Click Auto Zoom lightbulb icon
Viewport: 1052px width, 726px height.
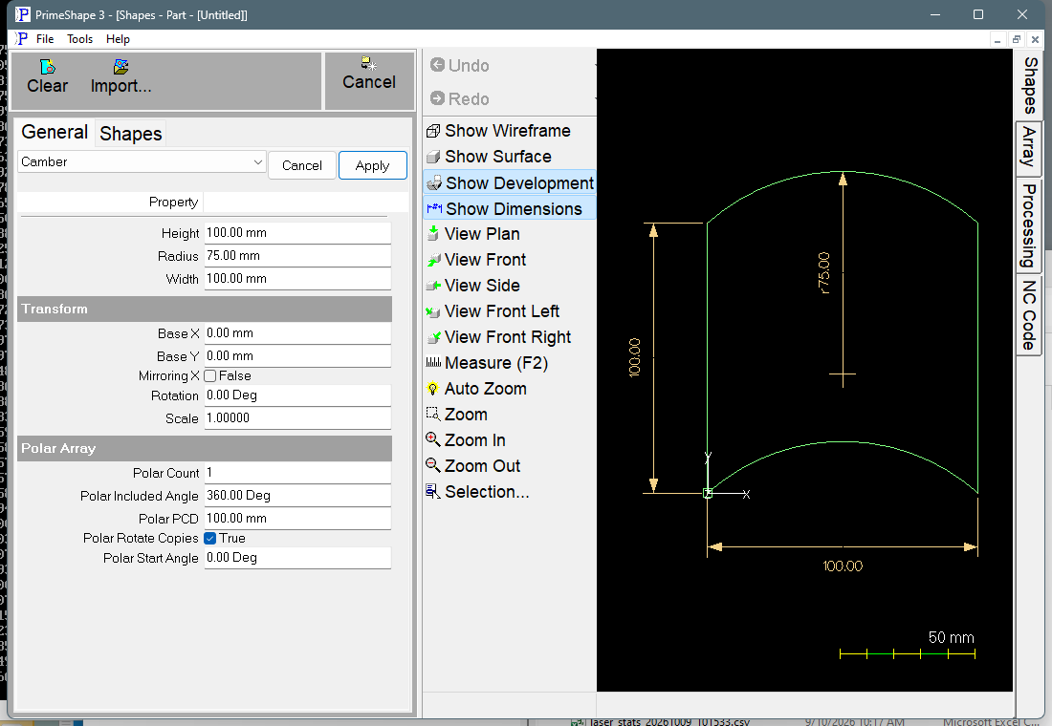tap(432, 389)
